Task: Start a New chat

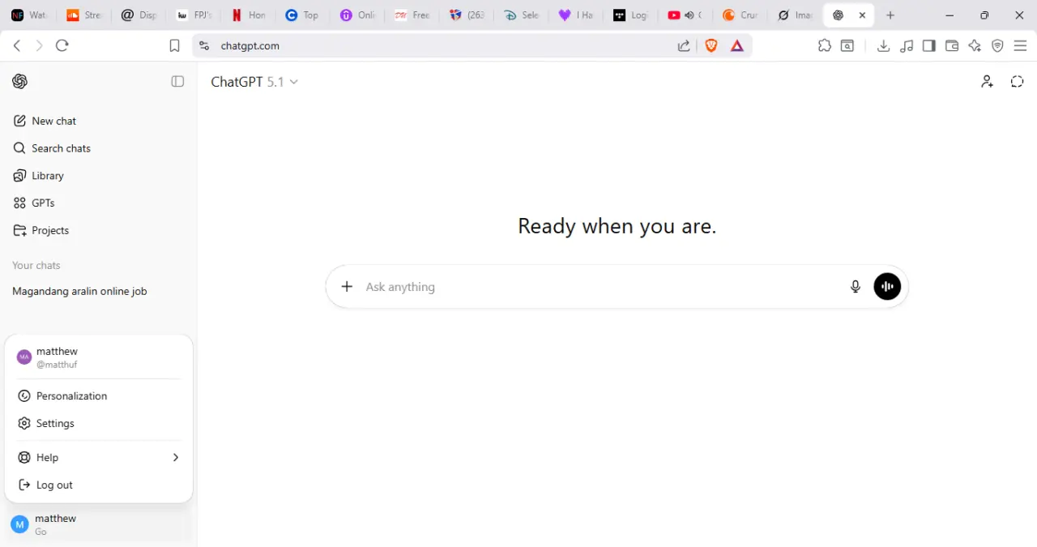Action: [99, 121]
